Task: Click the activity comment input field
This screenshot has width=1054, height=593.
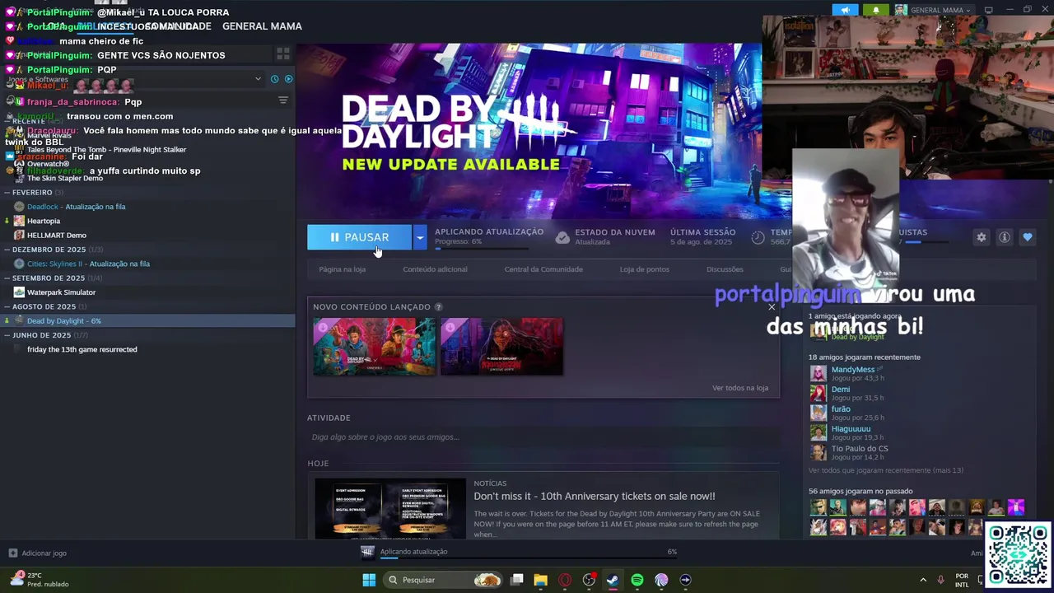Action: click(x=543, y=437)
